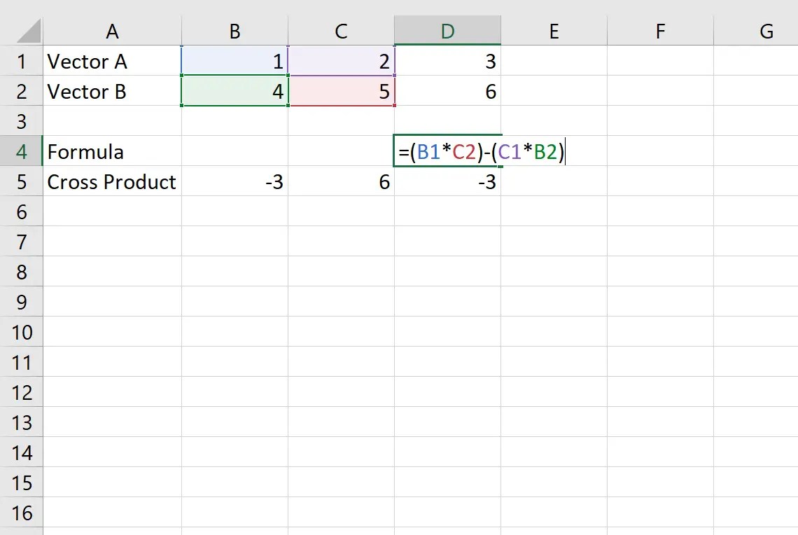Select column header A
The width and height of the screenshot is (798, 535).
pyautogui.click(x=112, y=31)
